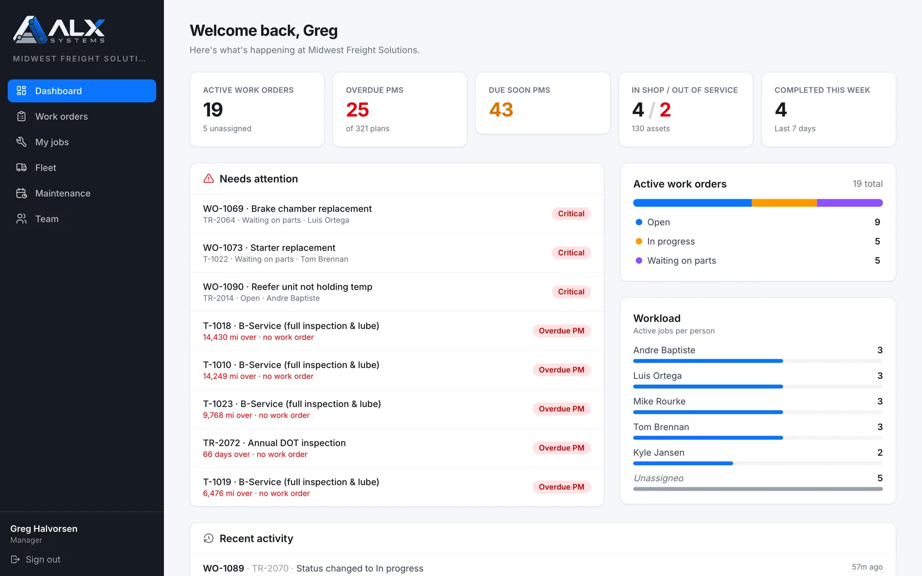Open the In Shop / Out of Service card

tap(685, 110)
